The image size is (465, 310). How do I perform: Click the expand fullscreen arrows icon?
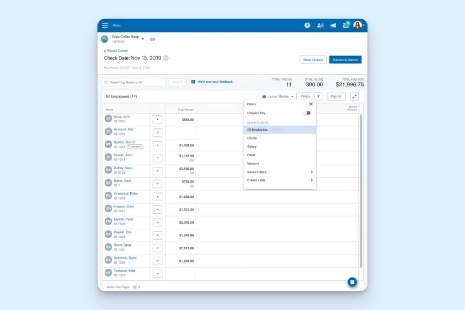pos(355,96)
